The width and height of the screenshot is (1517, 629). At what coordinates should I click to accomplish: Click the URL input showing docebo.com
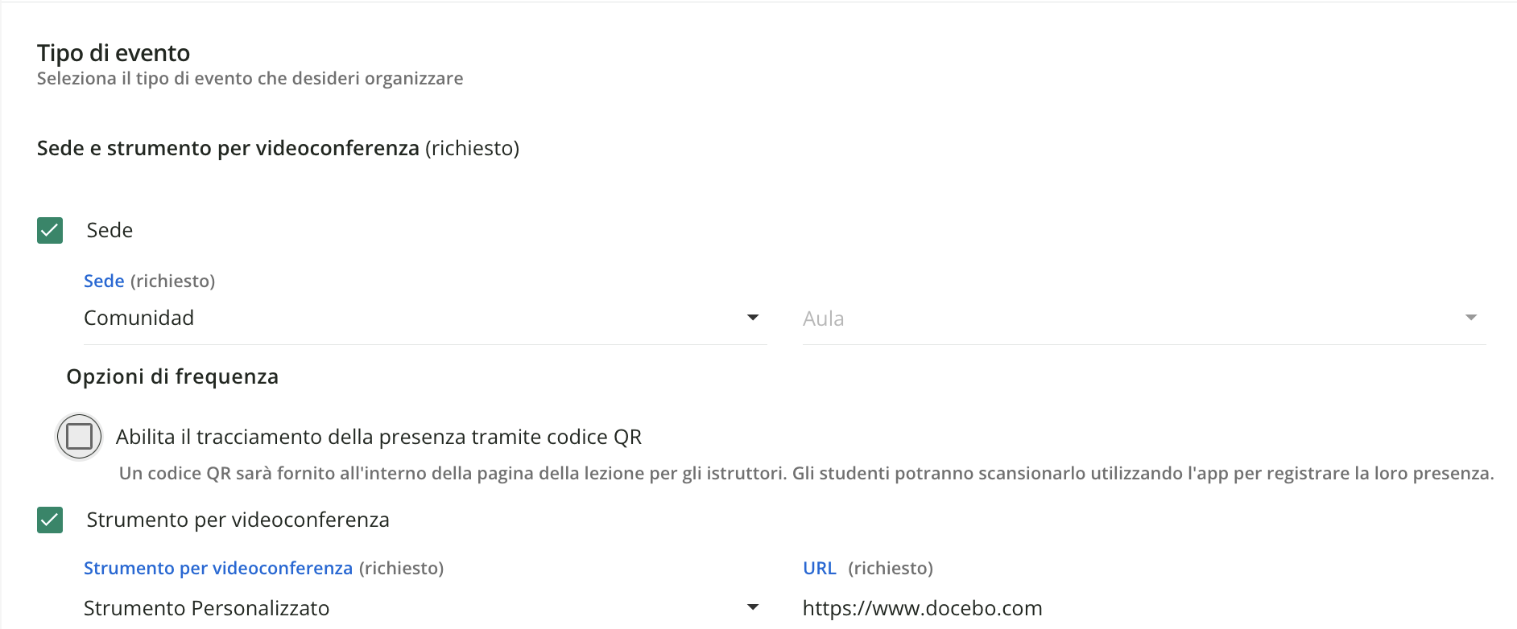[x=921, y=608]
